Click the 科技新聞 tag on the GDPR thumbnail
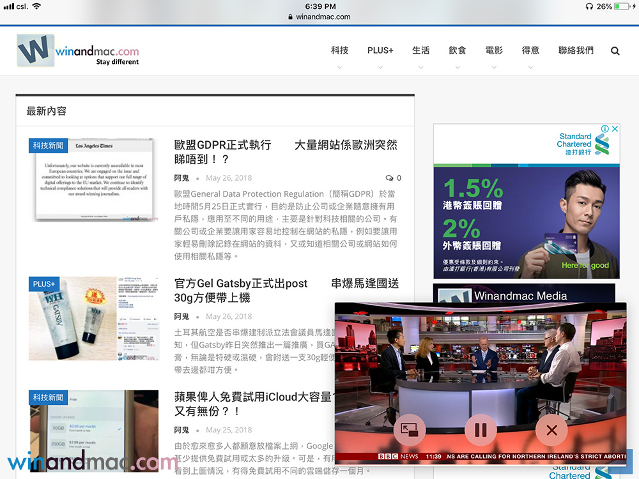This screenshot has width=639, height=479. 49,146
